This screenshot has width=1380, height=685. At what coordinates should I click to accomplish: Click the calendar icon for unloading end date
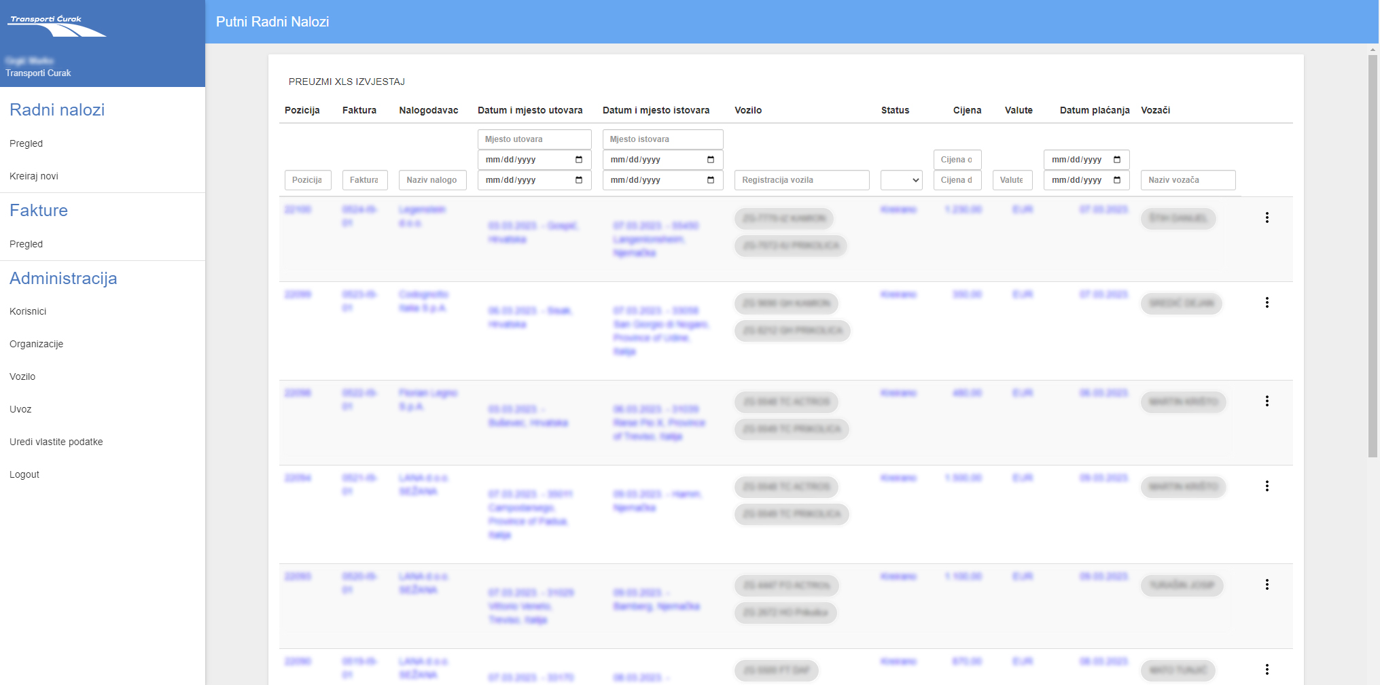point(711,179)
